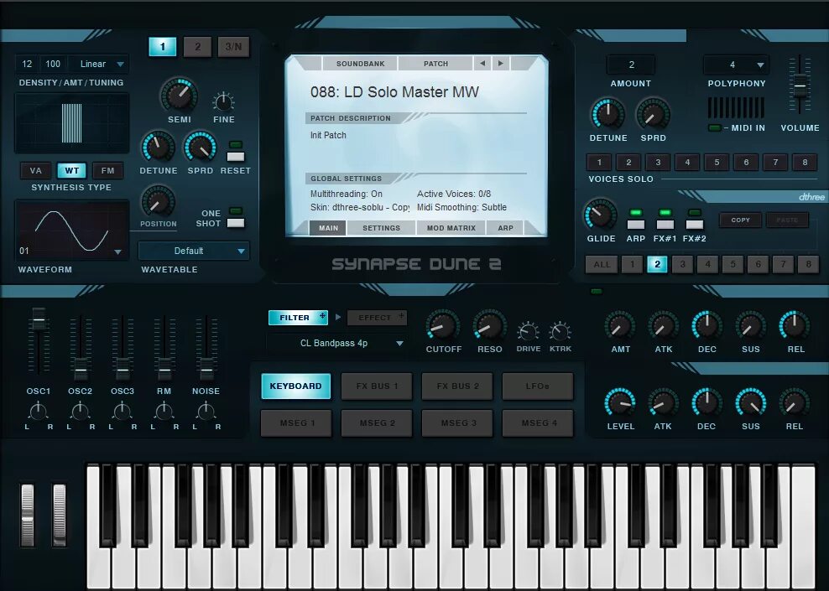The image size is (829, 591).
Task: Toggle the ARP switch
Action: tap(635, 225)
